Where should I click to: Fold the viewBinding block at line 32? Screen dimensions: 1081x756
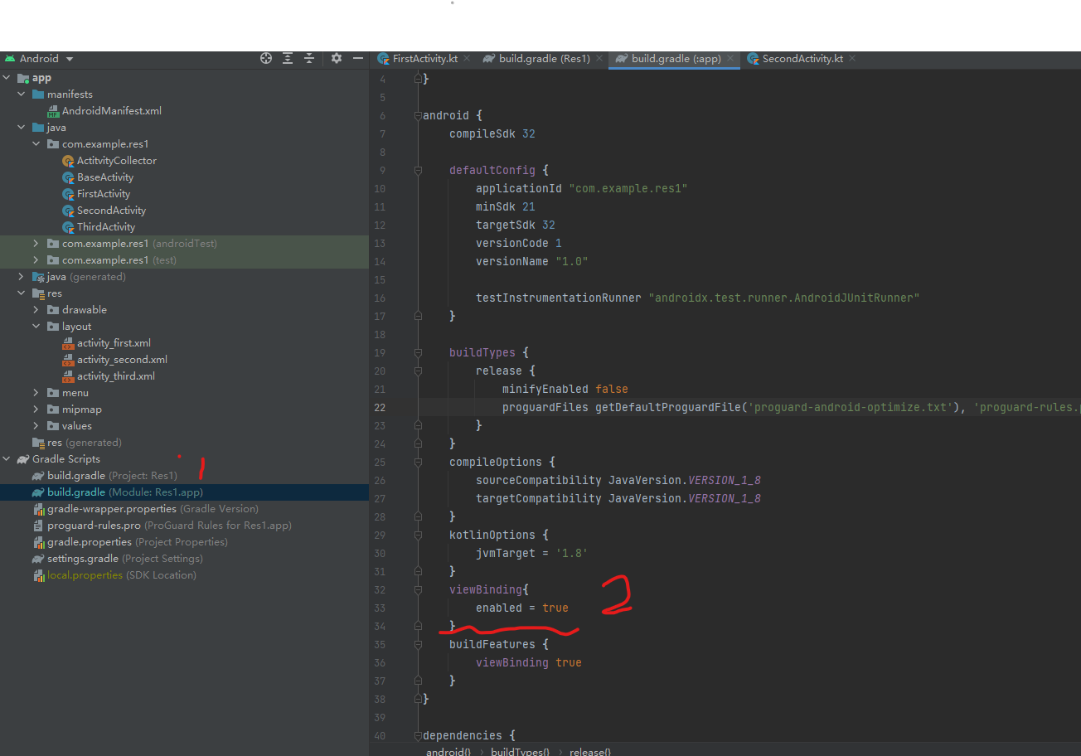point(419,589)
